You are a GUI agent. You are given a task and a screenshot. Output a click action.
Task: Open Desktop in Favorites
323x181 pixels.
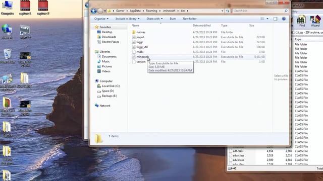click(107, 32)
